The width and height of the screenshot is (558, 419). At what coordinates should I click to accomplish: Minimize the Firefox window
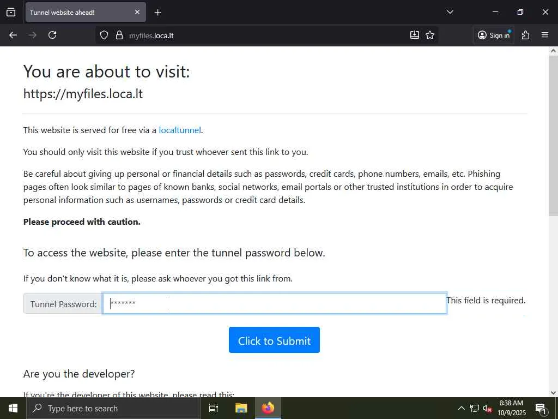click(495, 12)
